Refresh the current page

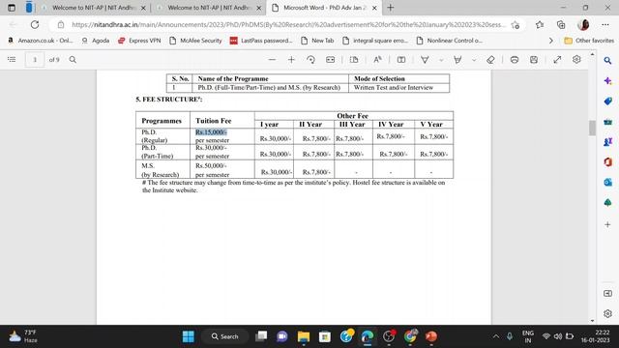[35, 25]
